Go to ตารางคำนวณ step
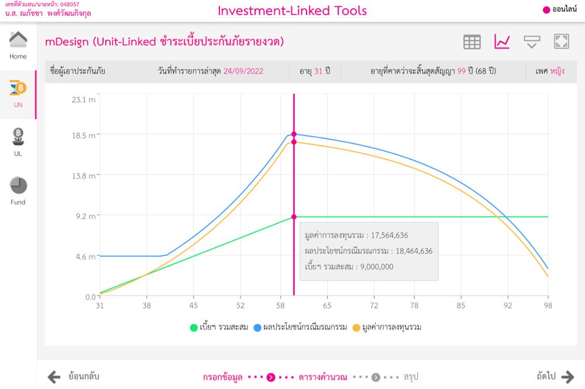Screen dimensions: 585x389 322,377
